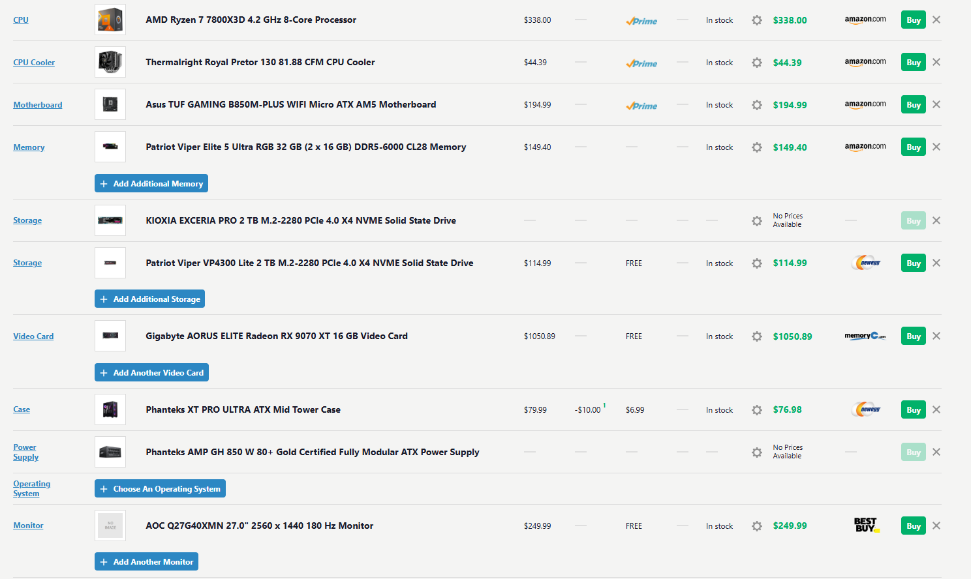The image size is (971, 579).
Task: Remove the Thermalright Royal Pretor cooler
Action: coord(936,62)
